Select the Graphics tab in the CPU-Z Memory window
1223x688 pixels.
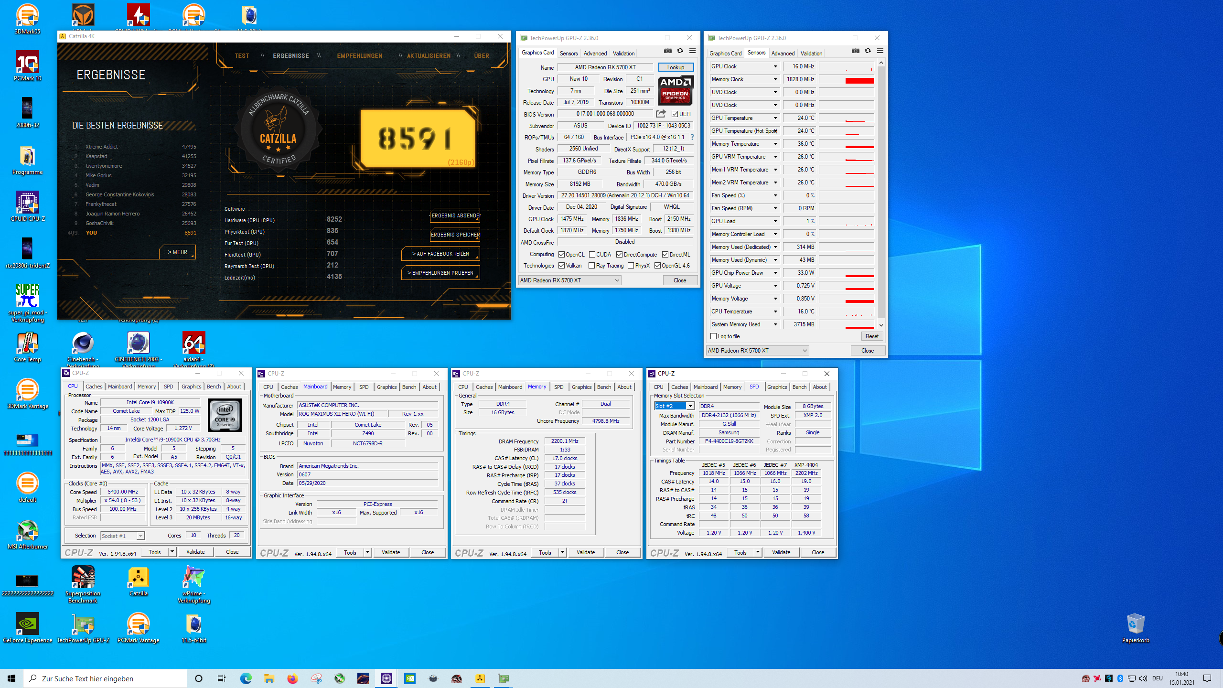click(x=581, y=387)
